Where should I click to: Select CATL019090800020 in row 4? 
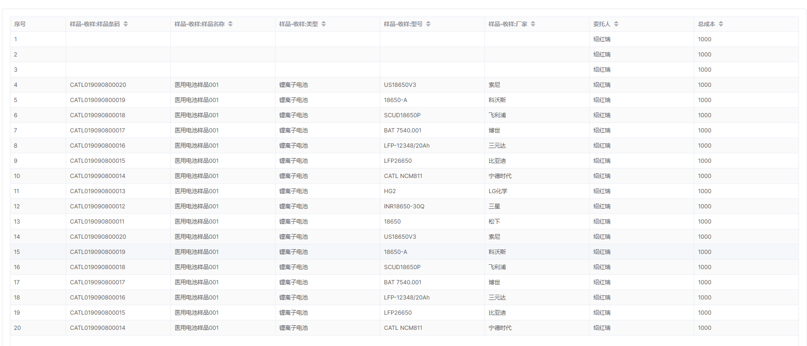point(98,85)
